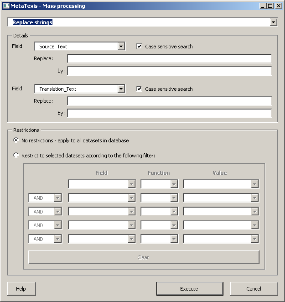Select No restrictions radio option
The width and height of the screenshot is (285, 302).
16,140
